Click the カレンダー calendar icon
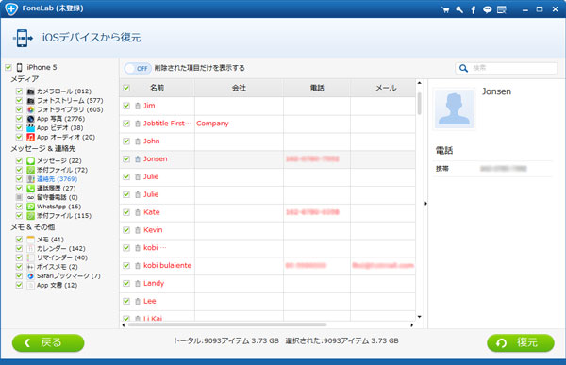The width and height of the screenshot is (566, 365). [31, 248]
